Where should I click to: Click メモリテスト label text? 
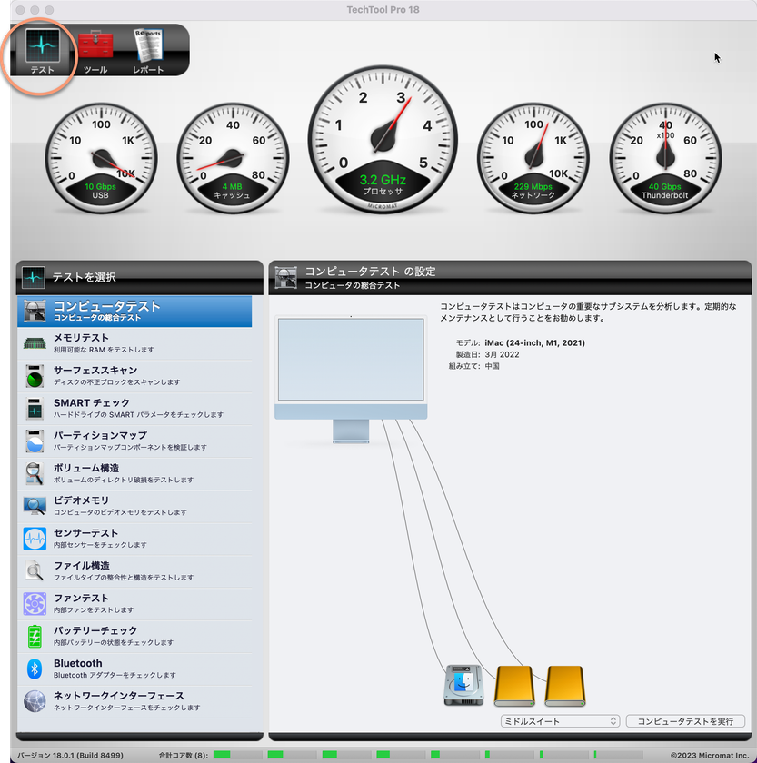pyautogui.click(x=81, y=338)
